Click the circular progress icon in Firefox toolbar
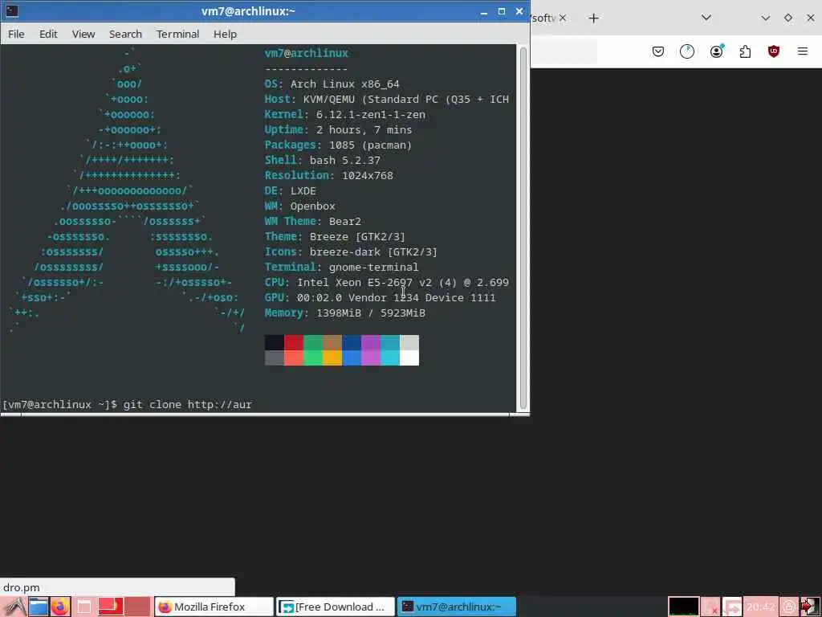The height and width of the screenshot is (617, 822). (687, 51)
